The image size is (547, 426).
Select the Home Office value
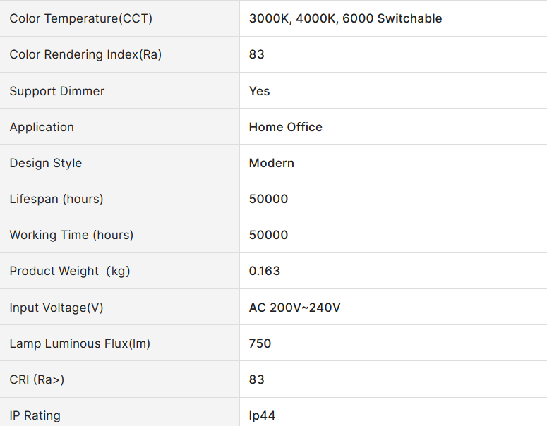pyautogui.click(x=285, y=127)
